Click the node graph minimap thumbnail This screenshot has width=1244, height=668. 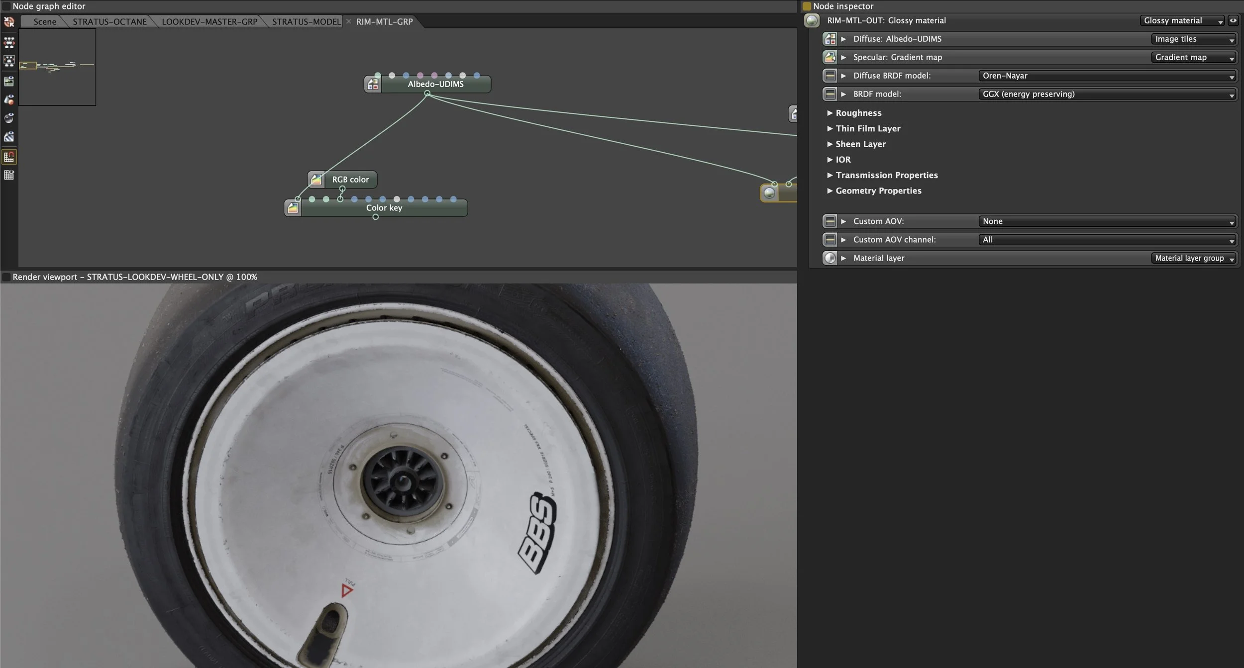(57, 67)
